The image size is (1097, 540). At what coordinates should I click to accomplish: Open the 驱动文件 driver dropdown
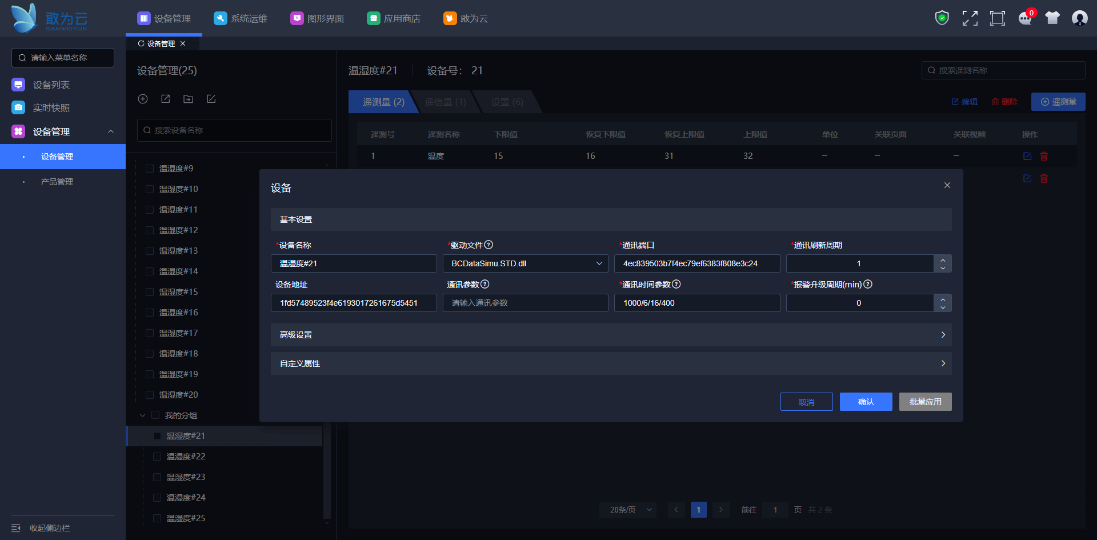[x=525, y=263]
